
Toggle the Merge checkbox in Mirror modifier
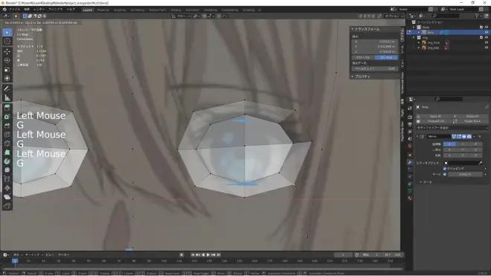coord(445,174)
